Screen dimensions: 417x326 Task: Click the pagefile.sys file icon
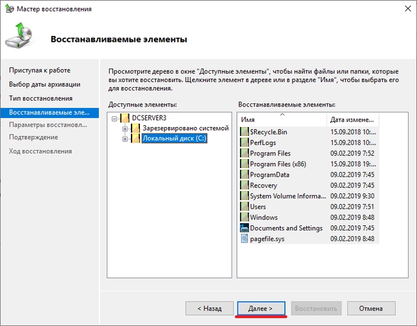244,239
